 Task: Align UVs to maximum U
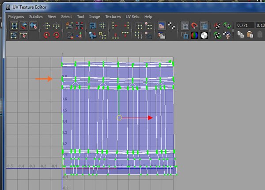(x=126, y=26)
